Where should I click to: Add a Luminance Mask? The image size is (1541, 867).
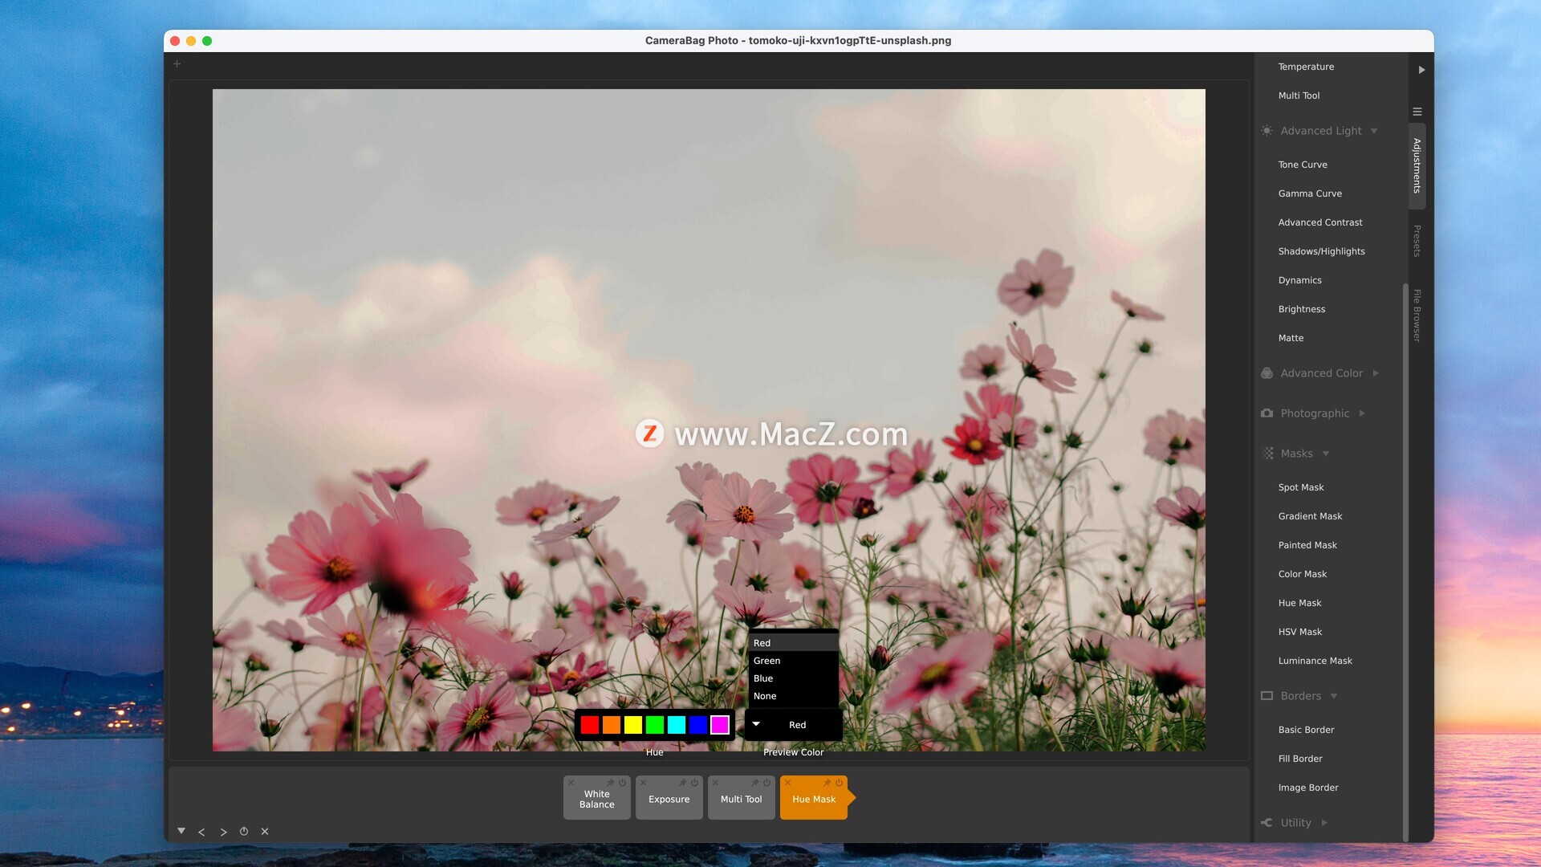(1315, 661)
